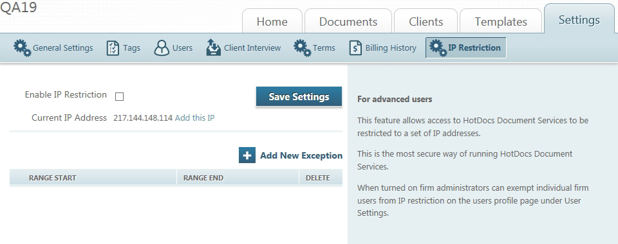
Task: Click the Tags checklist icon
Action: (113, 48)
